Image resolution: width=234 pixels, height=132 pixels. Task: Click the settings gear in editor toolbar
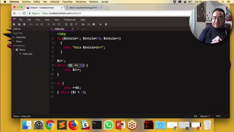click(106, 24)
